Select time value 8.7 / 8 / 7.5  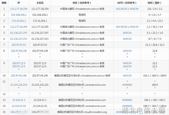[x=155, y=39]
